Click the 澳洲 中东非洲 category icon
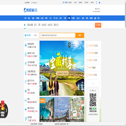This screenshot has height=126, width=126. 26,110
